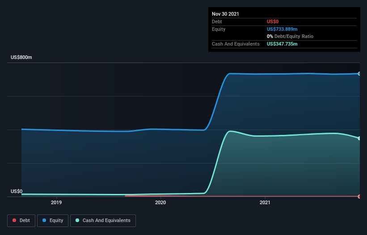
Task: Click the red US$0 Debt value in the tooltip
Action: 273,21
